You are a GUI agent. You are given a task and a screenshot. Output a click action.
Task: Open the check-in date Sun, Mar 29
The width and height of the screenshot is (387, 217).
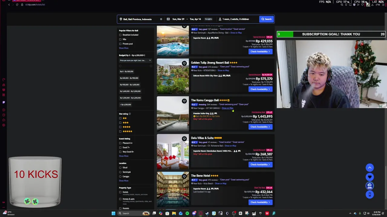(x=178, y=19)
